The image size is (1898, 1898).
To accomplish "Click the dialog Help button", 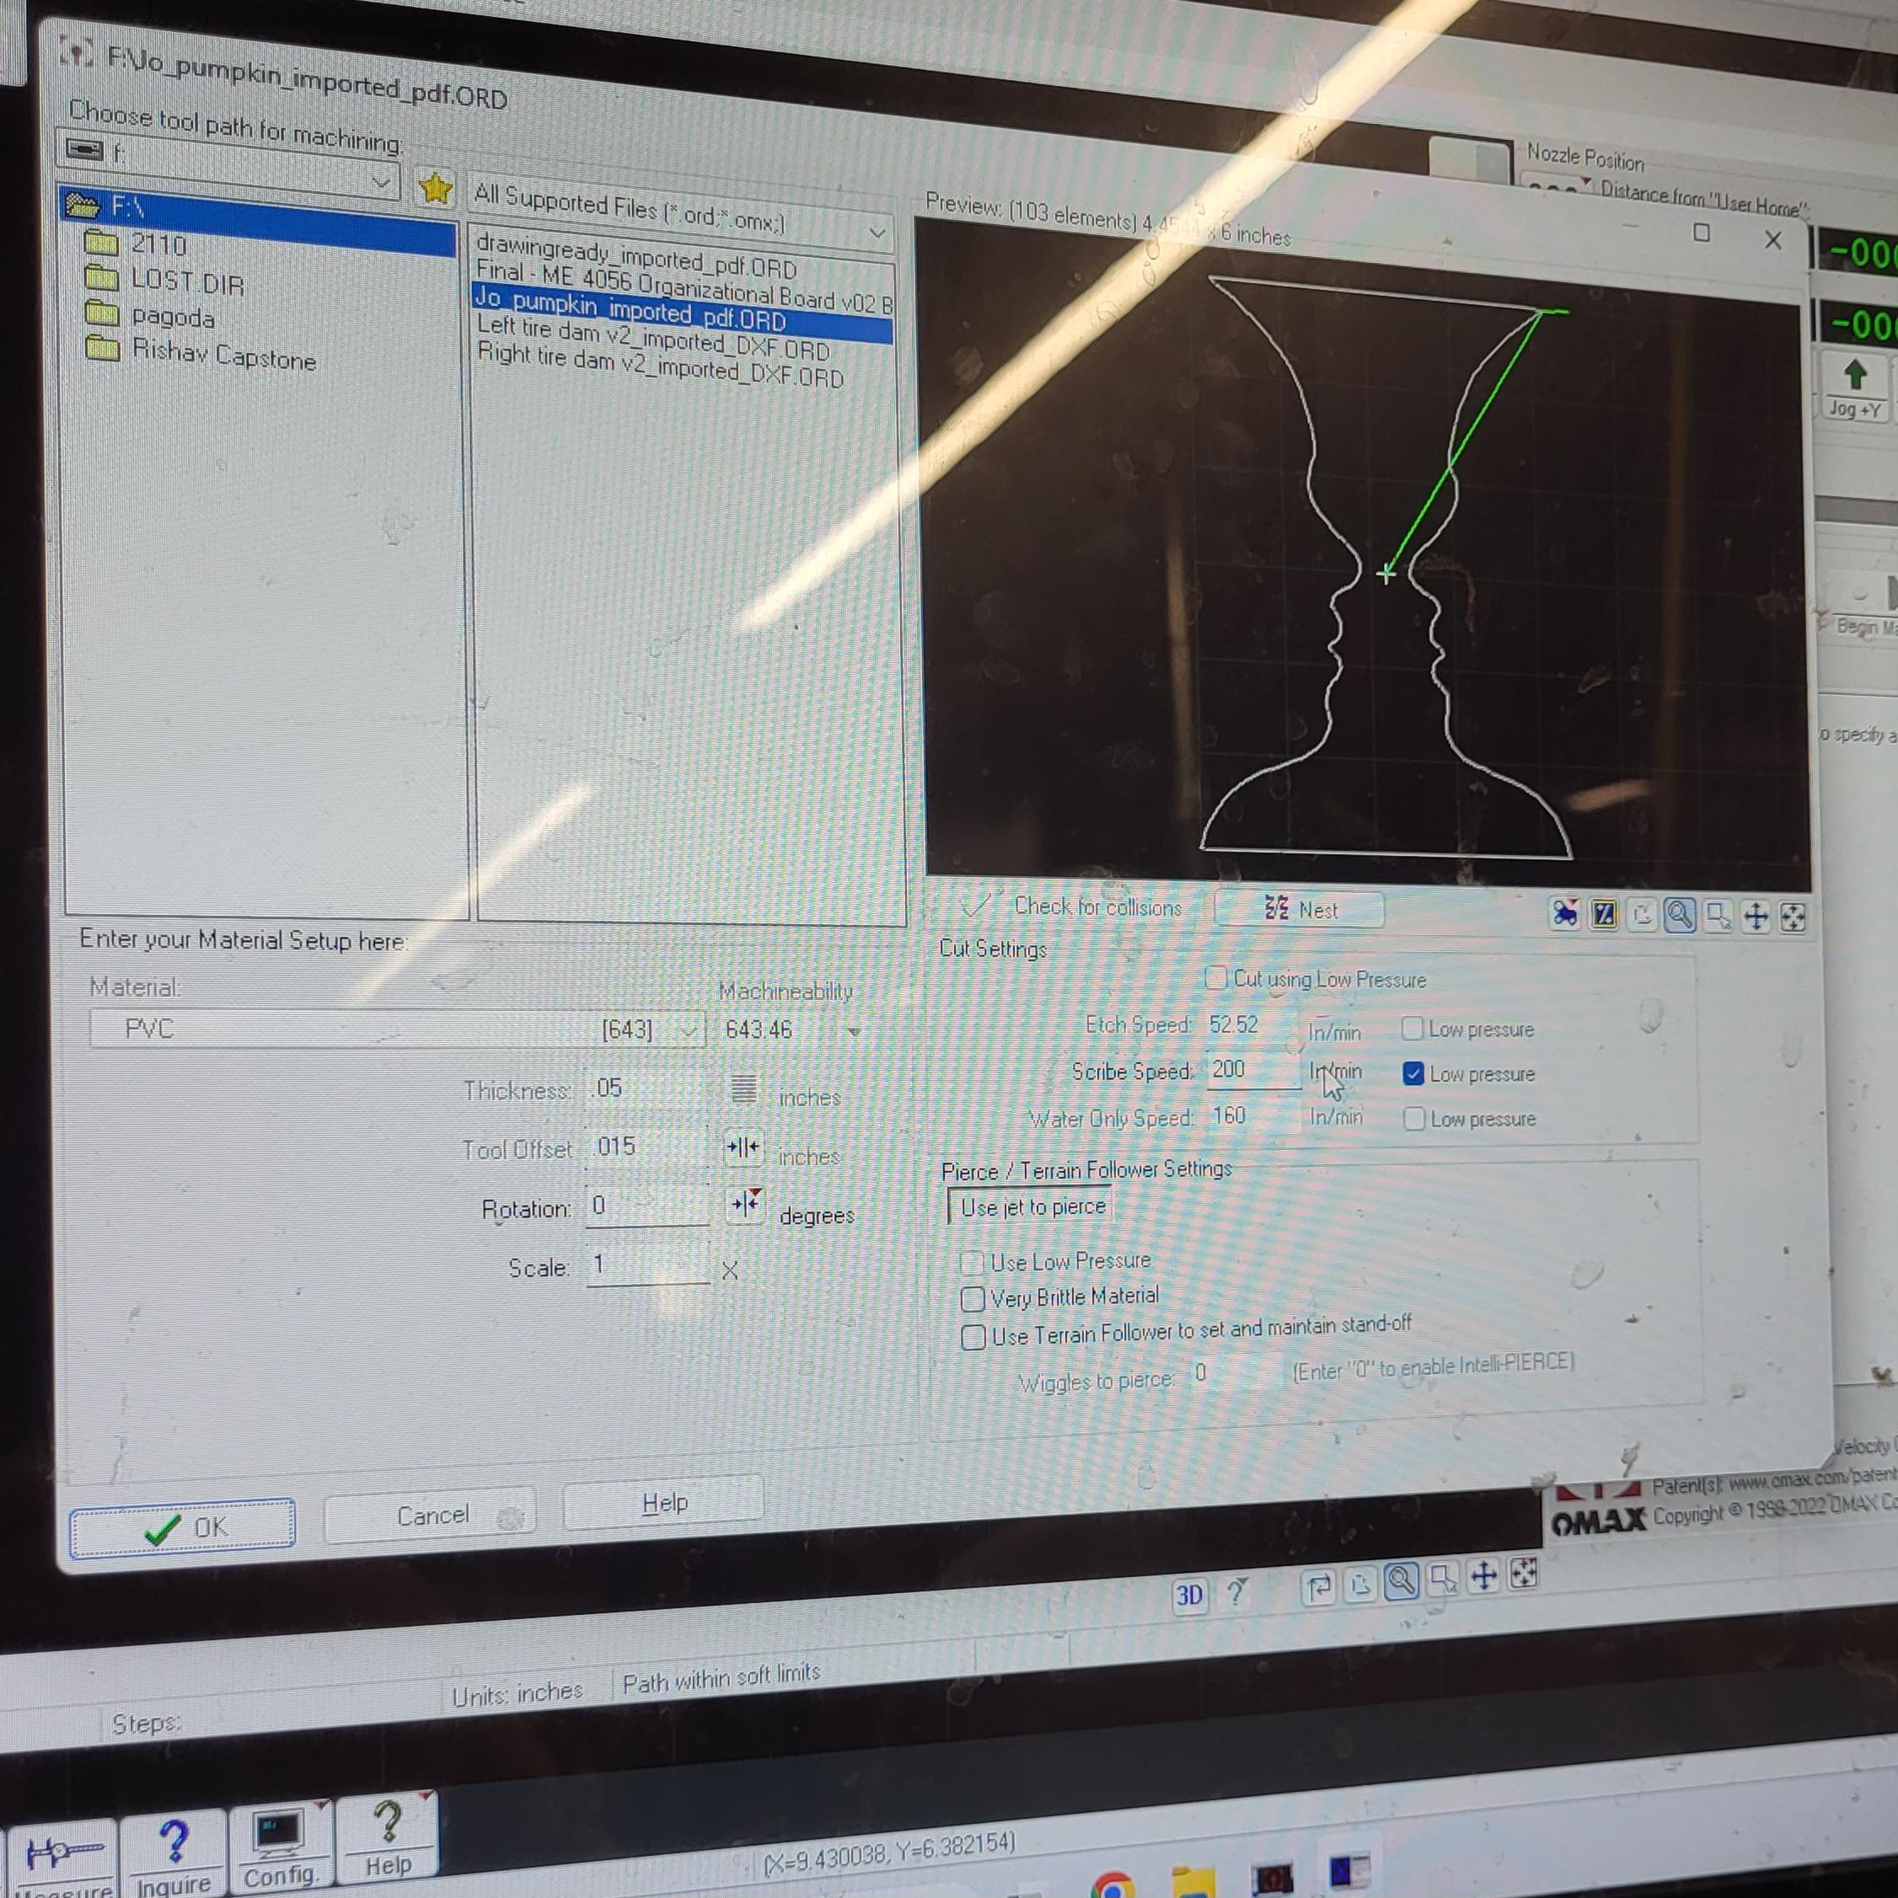I will pos(664,1503).
